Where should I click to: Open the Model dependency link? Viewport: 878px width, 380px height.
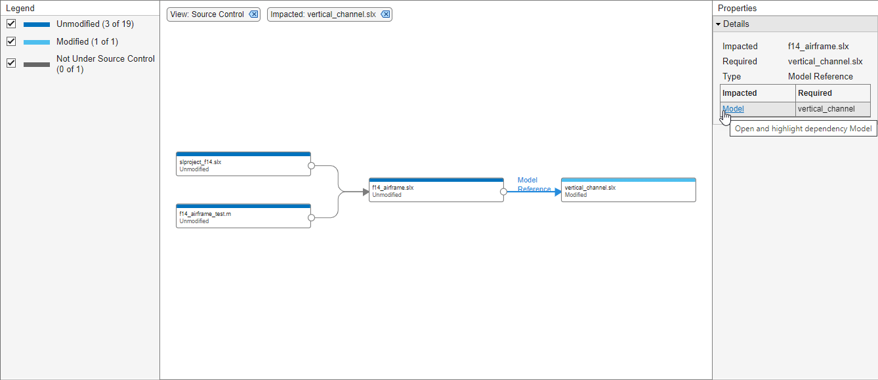click(733, 109)
